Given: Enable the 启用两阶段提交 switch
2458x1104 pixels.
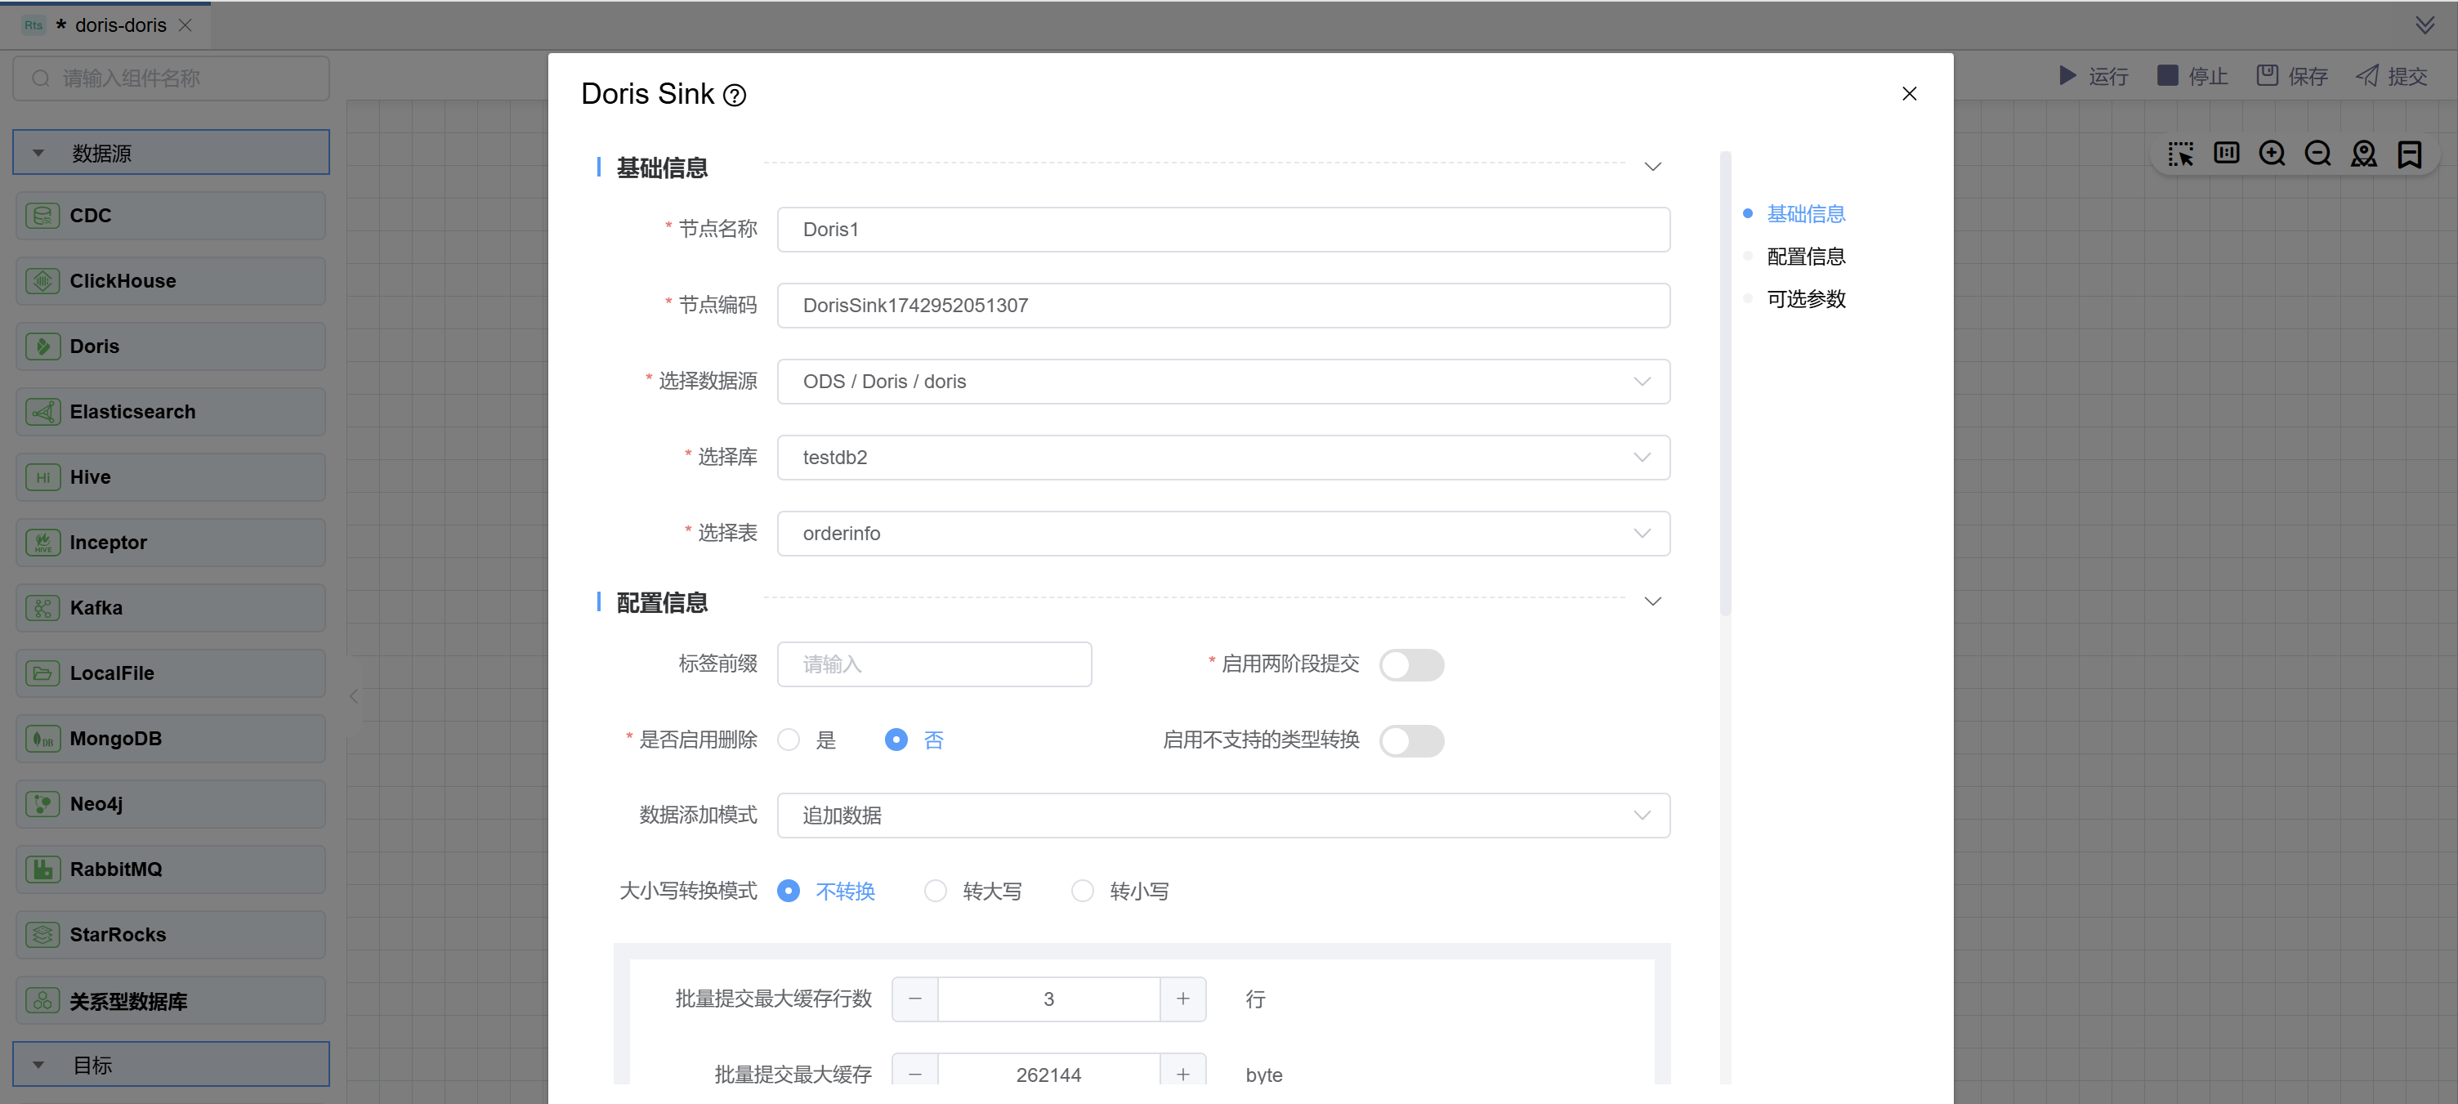Looking at the screenshot, I should [1410, 665].
